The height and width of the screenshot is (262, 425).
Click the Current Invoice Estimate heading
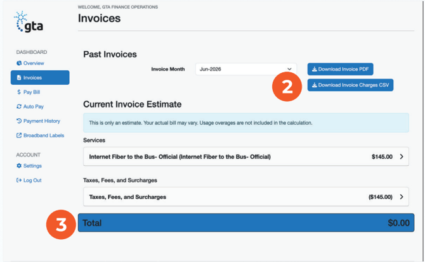coord(133,104)
